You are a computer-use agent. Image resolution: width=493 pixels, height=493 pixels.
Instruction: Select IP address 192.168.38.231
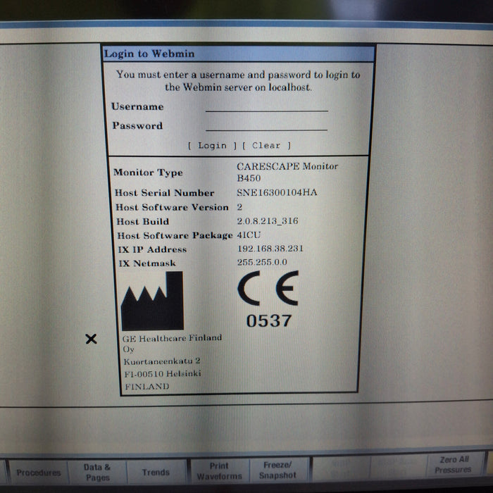(270, 249)
